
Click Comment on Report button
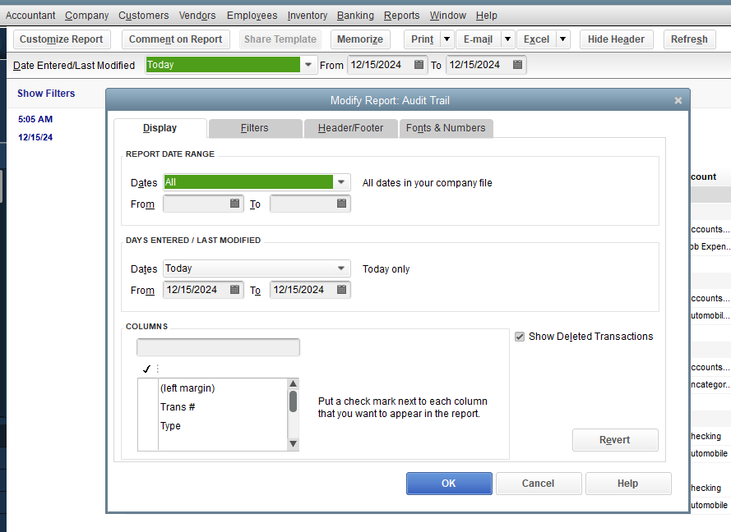coord(176,39)
